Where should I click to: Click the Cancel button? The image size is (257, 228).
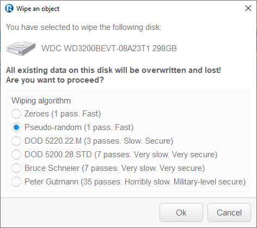pyautogui.click(x=229, y=213)
